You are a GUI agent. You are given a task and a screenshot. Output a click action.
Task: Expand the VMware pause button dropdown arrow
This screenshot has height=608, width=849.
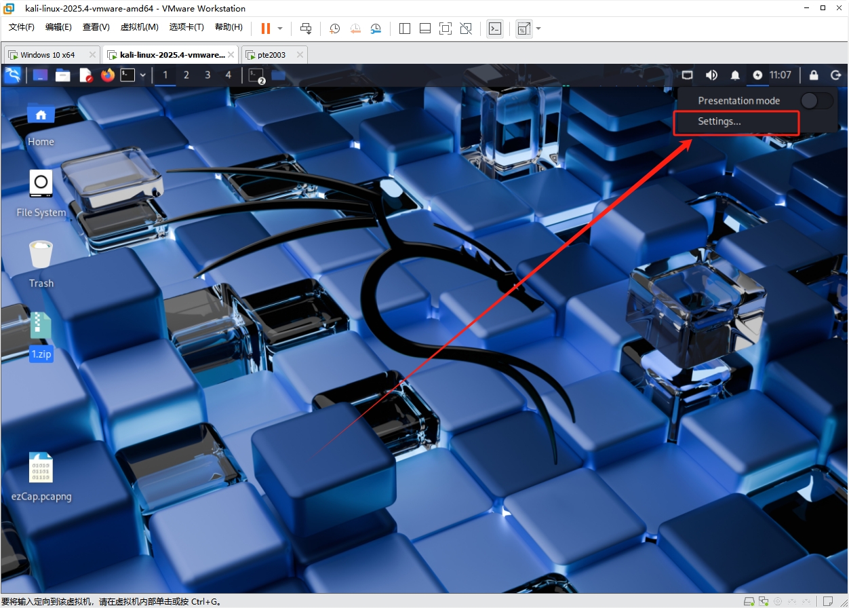tap(280, 28)
